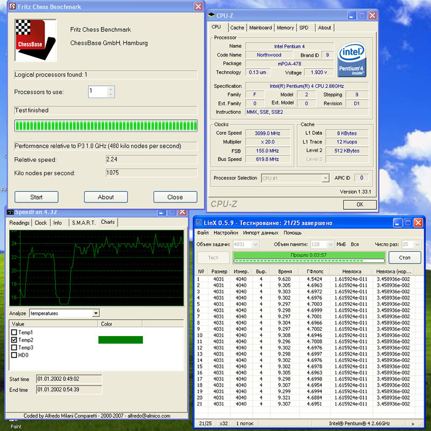Click the green Temp2 color swatch

tap(120, 340)
